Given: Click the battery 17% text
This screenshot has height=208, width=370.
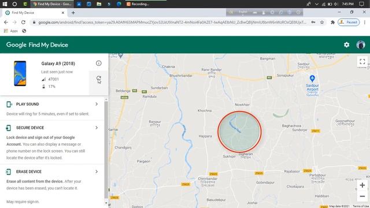Looking at the screenshot, I should click(x=51, y=87).
